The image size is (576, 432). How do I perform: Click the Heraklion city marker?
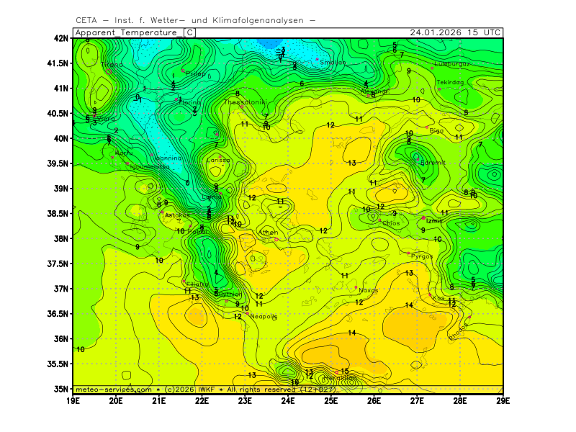point(336,372)
